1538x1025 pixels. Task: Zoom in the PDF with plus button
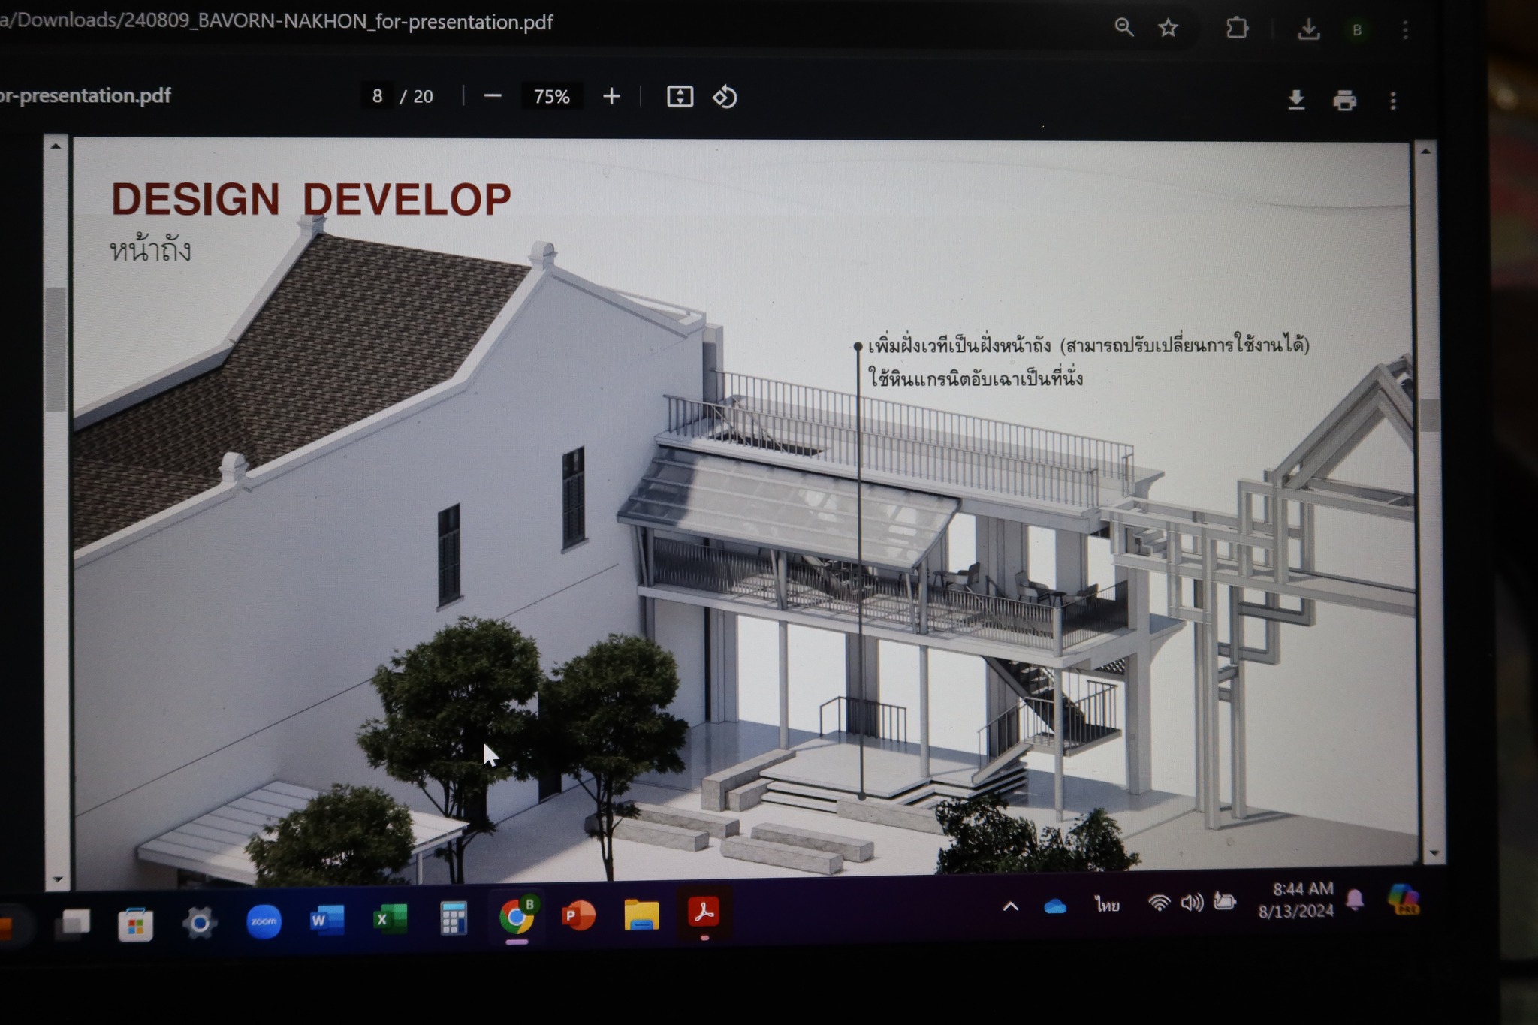612,96
